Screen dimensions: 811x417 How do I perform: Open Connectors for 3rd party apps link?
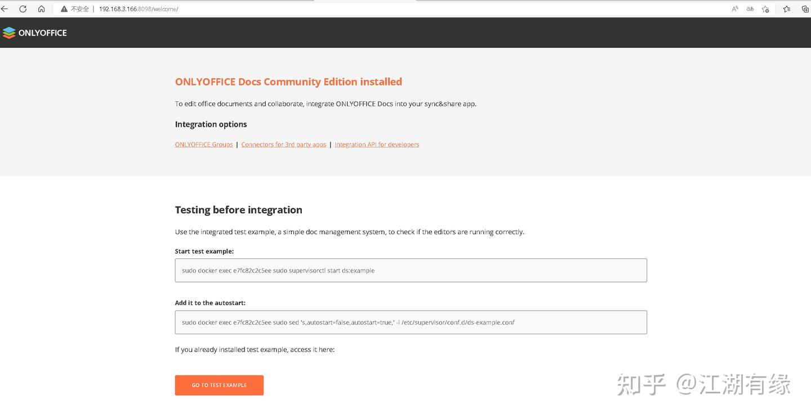(283, 144)
